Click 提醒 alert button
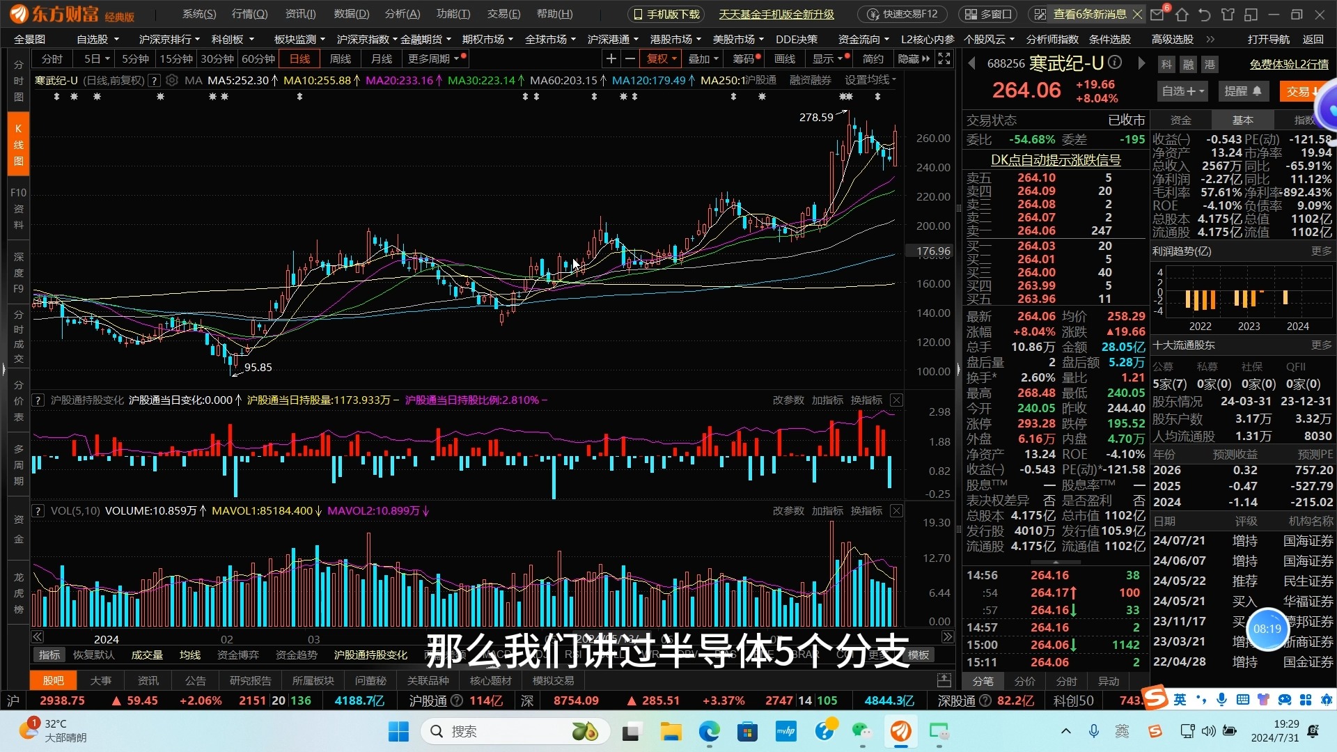Viewport: 1337px width, 752px height. pyautogui.click(x=1243, y=91)
